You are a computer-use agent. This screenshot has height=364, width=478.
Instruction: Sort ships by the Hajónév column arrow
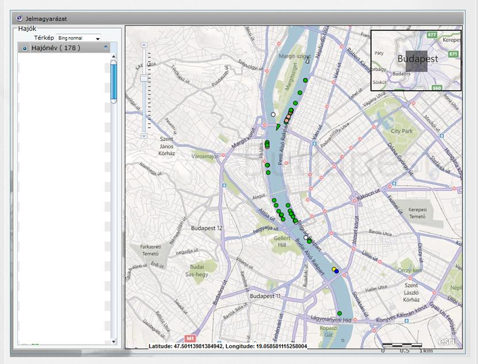tap(105, 47)
